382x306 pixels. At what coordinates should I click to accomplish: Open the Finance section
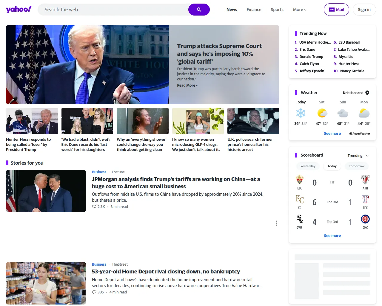254,9
